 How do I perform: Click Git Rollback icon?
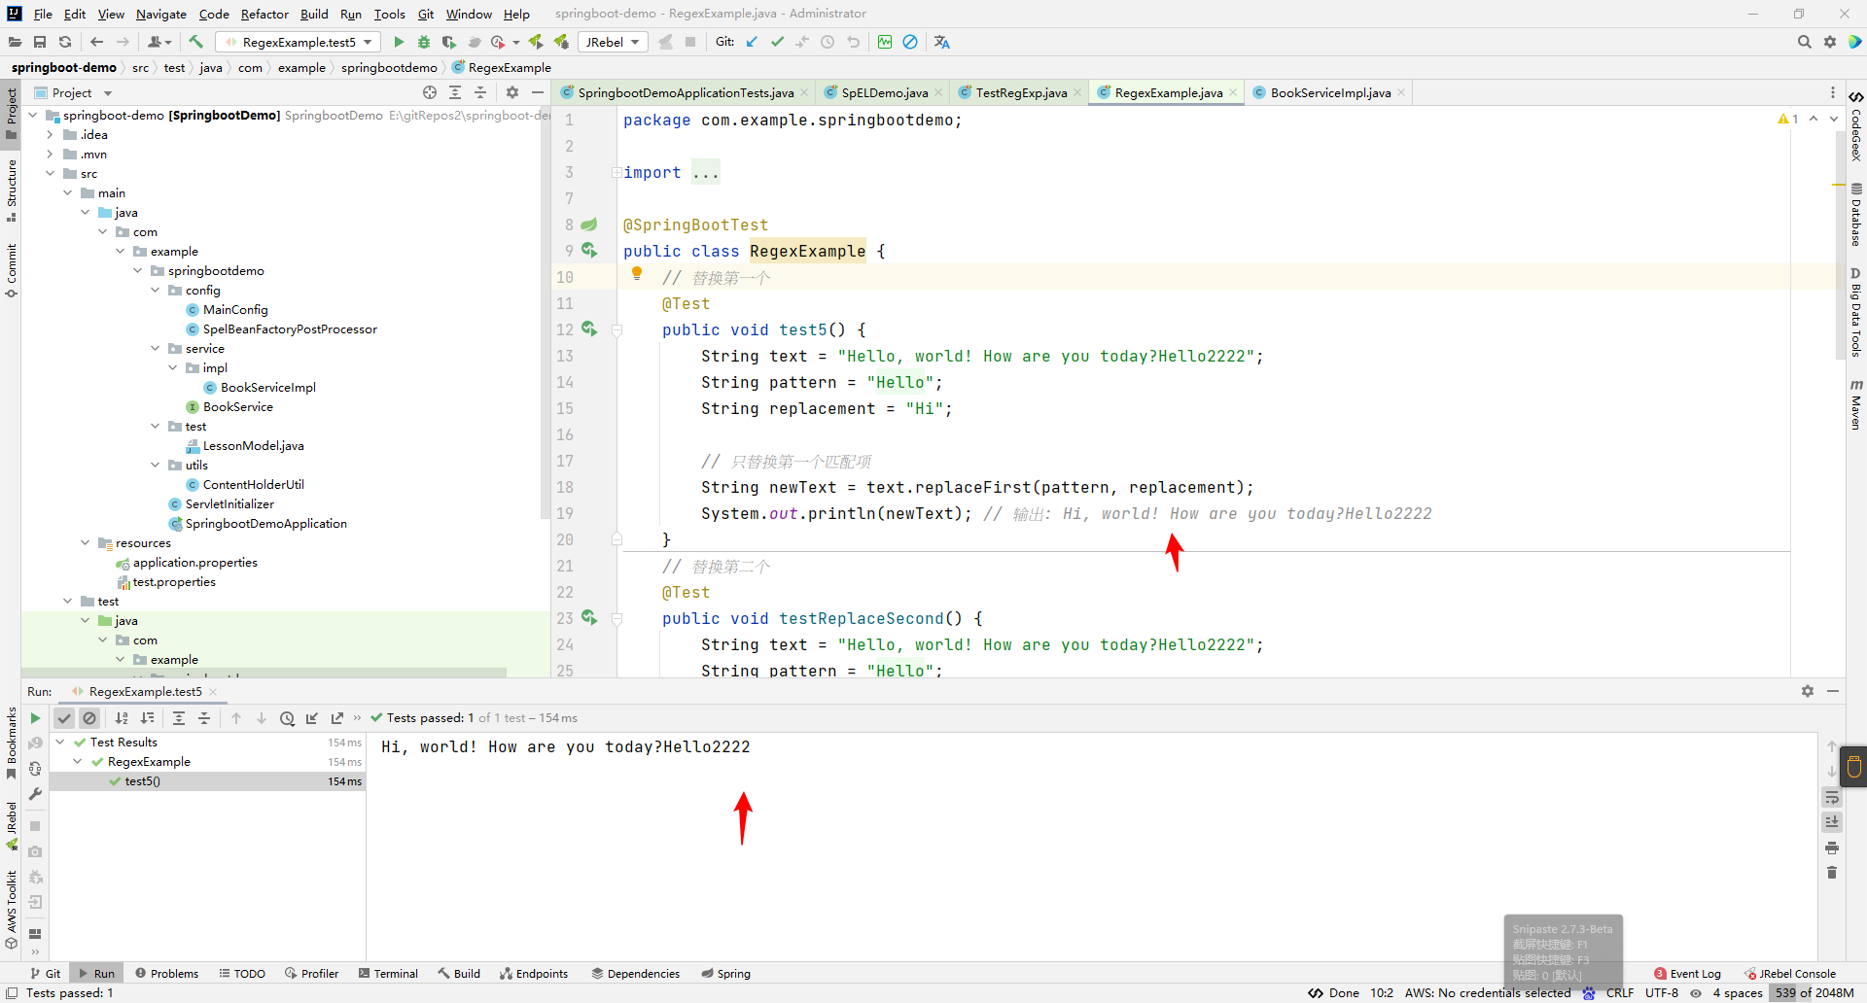[853, 42]
